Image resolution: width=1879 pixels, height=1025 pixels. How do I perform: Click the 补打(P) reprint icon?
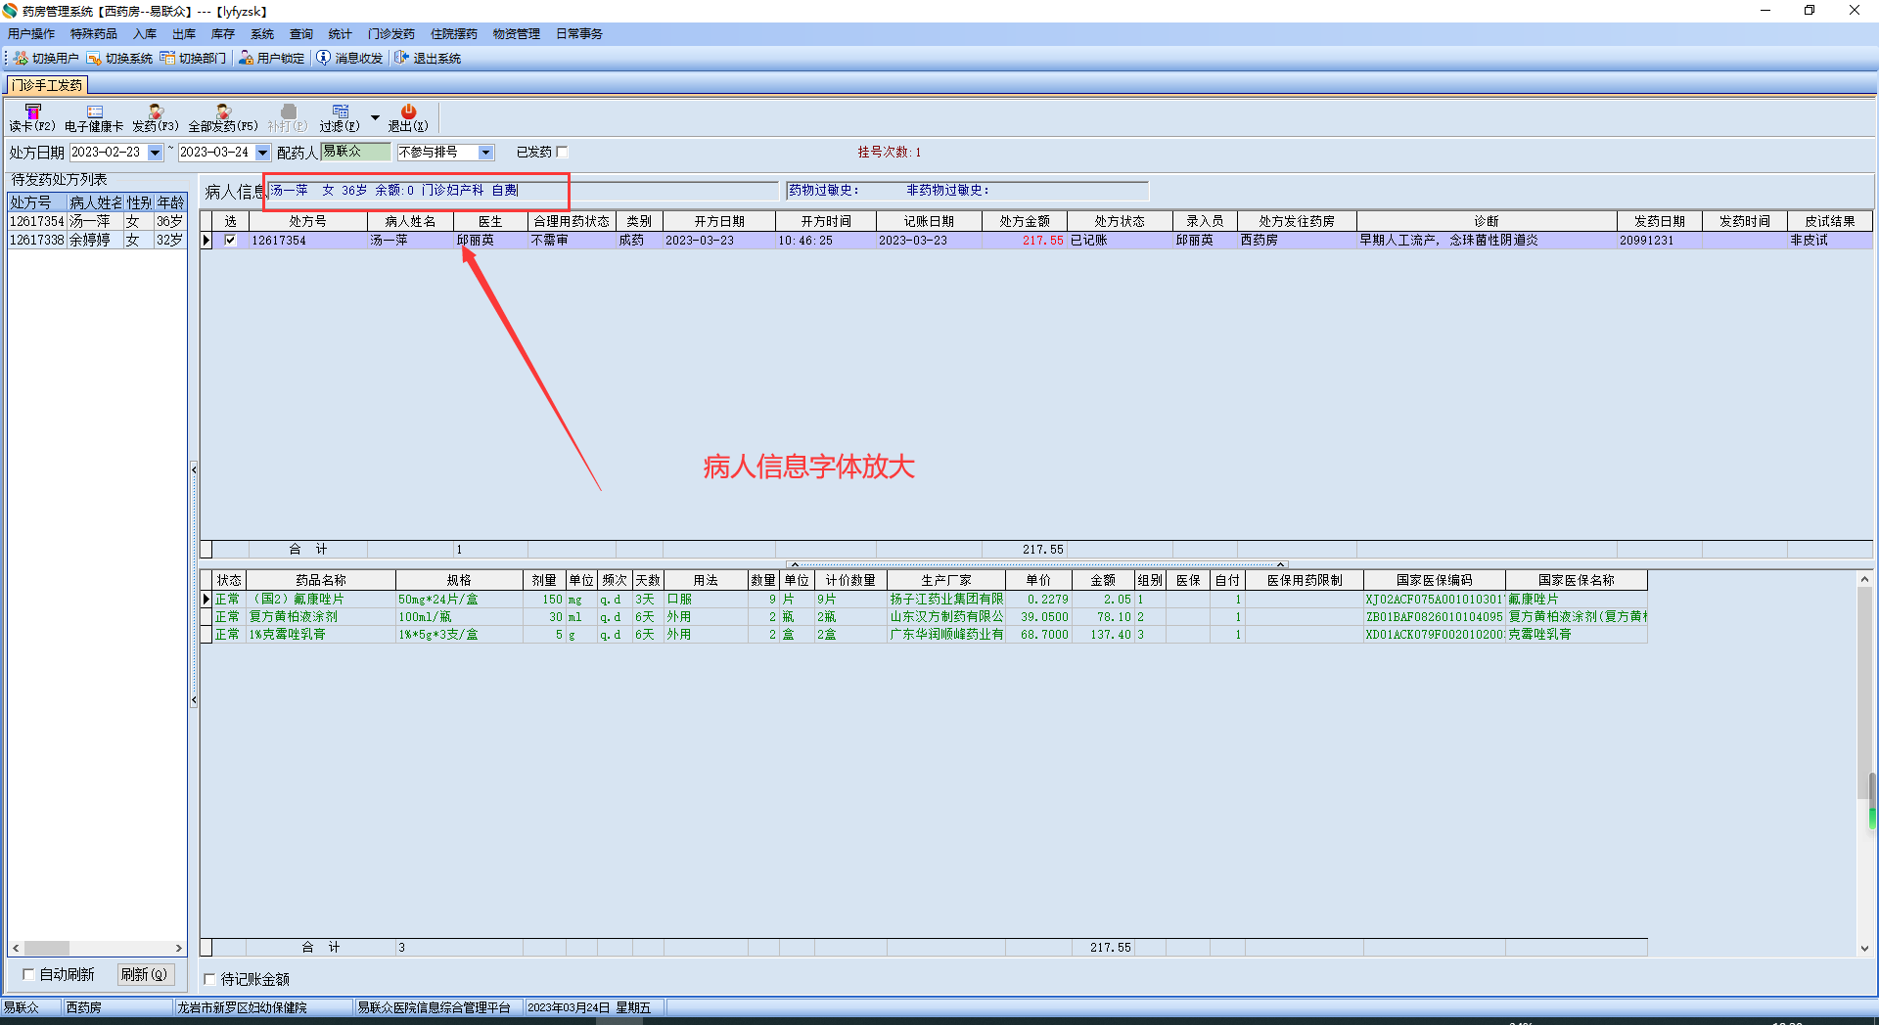coord(288,111)
